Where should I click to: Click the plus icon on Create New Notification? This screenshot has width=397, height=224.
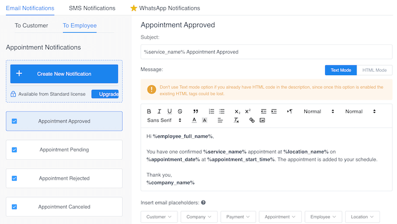pyautogui.click(x=19, y=73)
